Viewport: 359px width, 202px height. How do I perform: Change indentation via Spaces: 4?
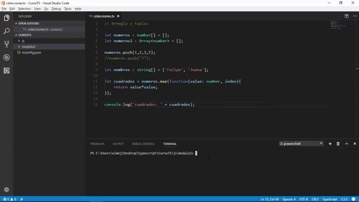pyautogui.click(x=289, y=199)
